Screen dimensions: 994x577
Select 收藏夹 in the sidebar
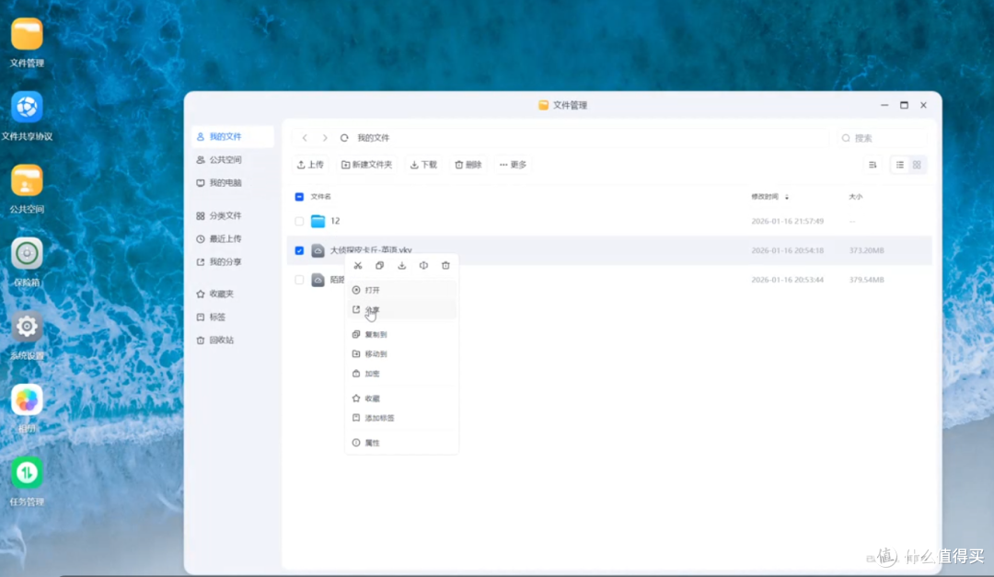tap(233, 294)
